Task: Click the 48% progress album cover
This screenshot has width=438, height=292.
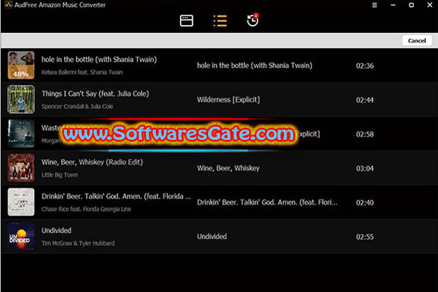Action: pyautogui.click(x=21, y=65)
